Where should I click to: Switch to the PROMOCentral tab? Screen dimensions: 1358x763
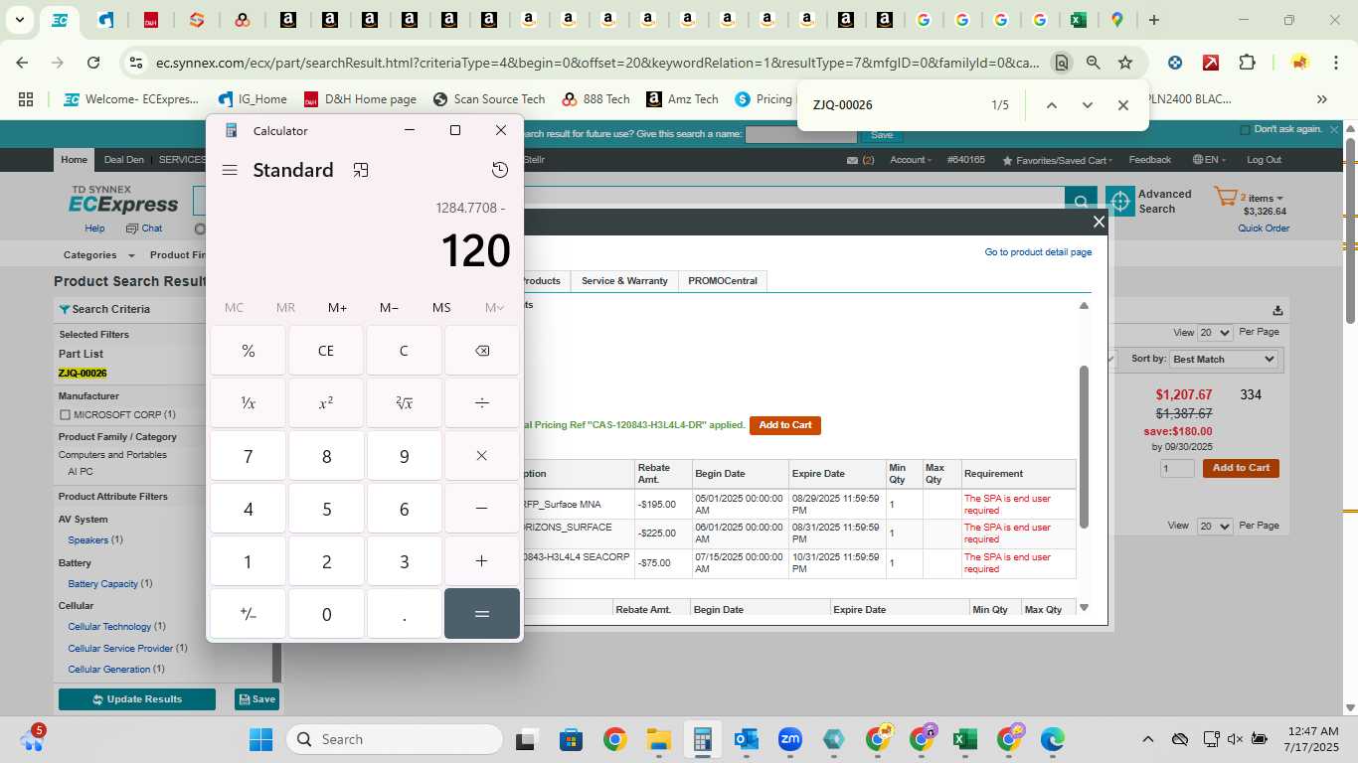coord(723,281)
